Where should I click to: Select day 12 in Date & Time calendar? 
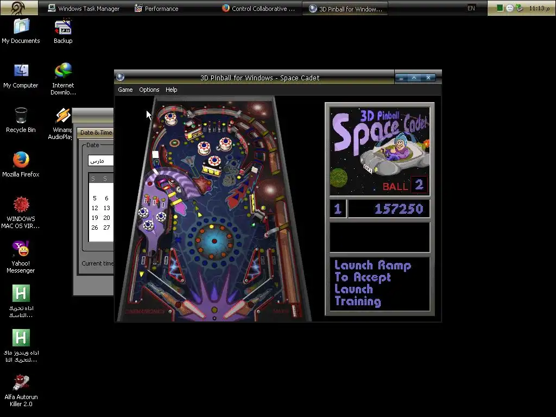94,208
